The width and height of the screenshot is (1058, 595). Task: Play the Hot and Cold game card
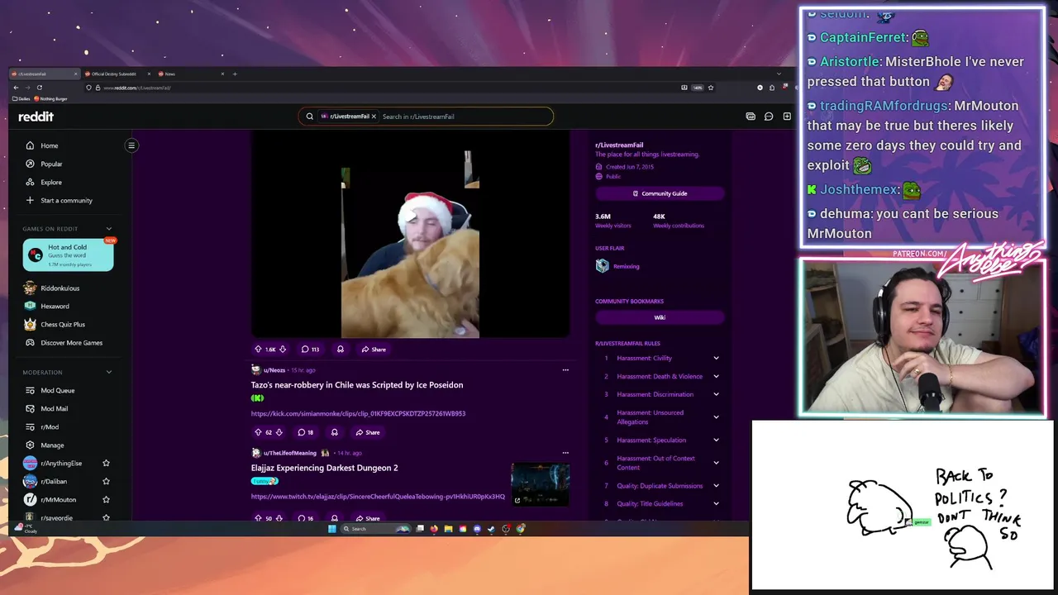68,255
